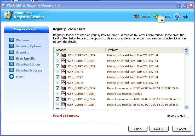Click the arrow icon beside Scanning Options
This screenshot has height=136, width=195.
pos(12,46)
